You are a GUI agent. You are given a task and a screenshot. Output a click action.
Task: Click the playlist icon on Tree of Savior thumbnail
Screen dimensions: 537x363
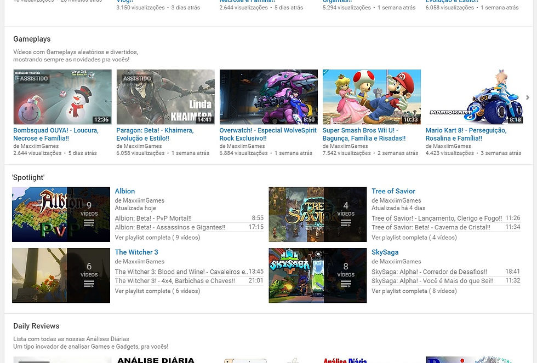click(x=346, y=223)
